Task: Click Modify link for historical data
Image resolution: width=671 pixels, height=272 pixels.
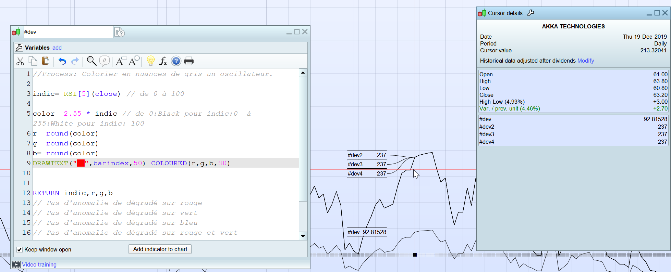Action: click(x=585, y=61)
